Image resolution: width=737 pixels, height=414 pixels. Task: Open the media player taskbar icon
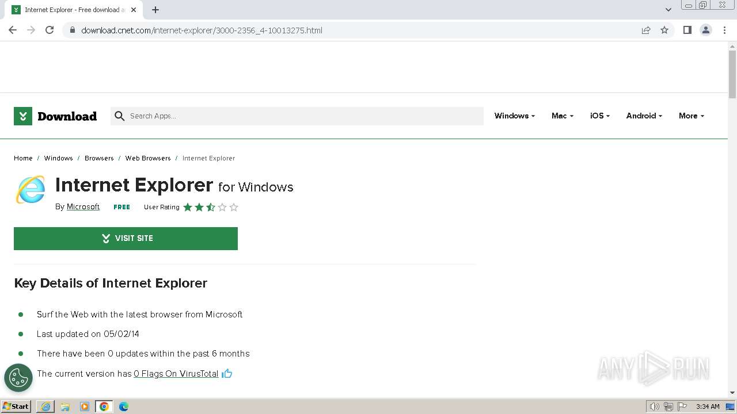(x=85, y=407)
